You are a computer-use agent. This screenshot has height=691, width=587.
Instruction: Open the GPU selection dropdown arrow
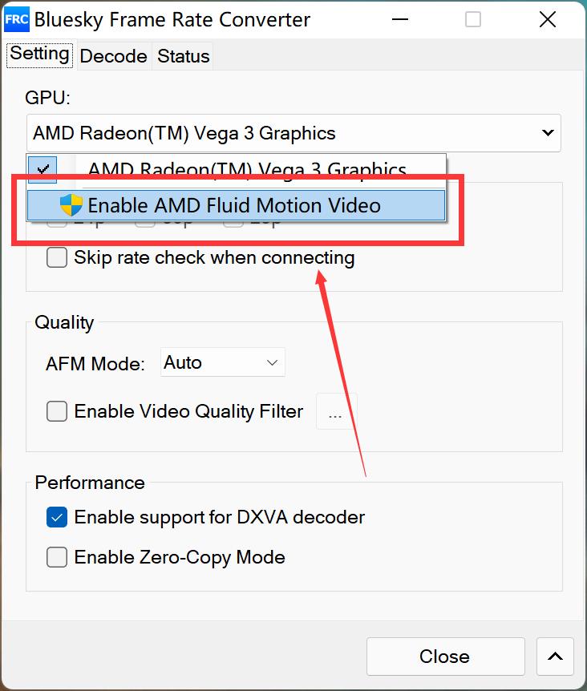coord(548,133)
